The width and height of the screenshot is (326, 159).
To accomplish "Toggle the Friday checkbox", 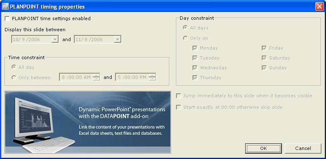I will [x=264, y=48].
